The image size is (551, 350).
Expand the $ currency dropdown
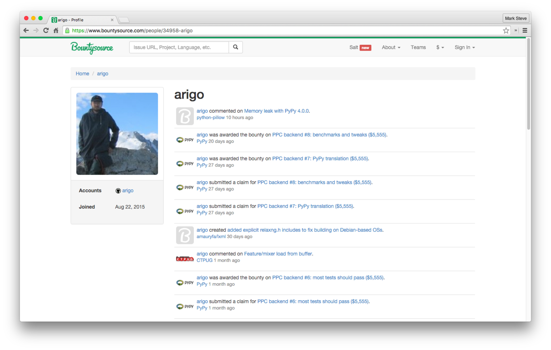440,47
